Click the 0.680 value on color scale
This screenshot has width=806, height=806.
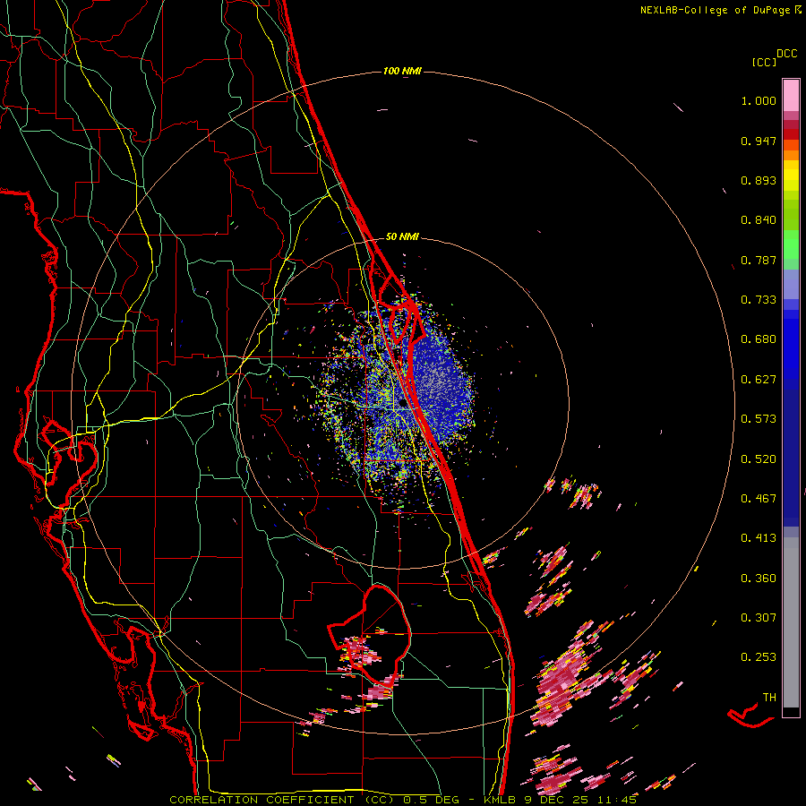(x=759, y=339)
